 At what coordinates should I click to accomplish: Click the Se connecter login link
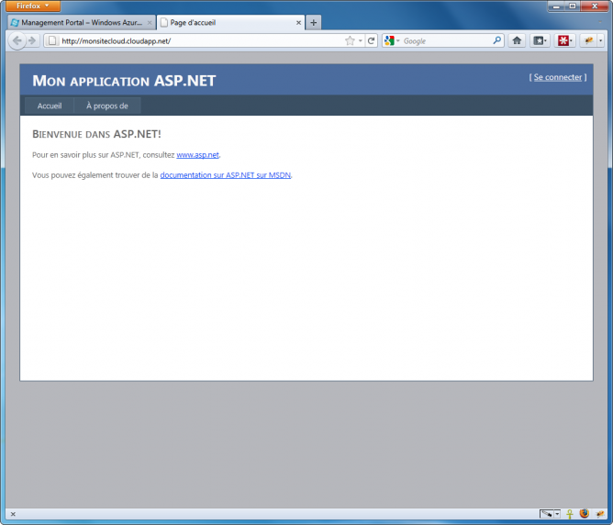click(558, 77)
